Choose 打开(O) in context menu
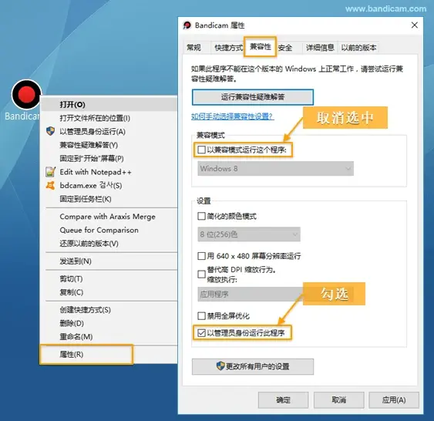The height and width of the screenshot is (421, 434). pyautogui.click(x=109, y=104)
